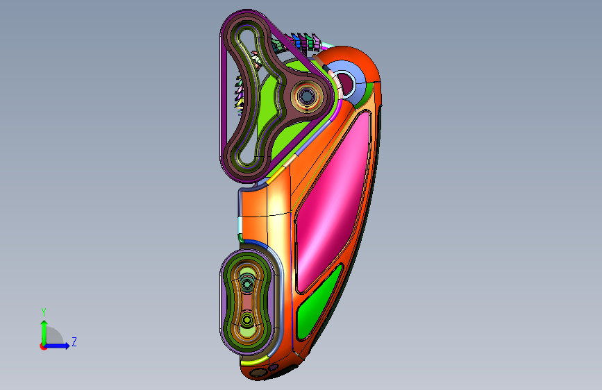602x390 pixels.
Task: Click the blue Z axis of the triad
Action: (58, 346)
